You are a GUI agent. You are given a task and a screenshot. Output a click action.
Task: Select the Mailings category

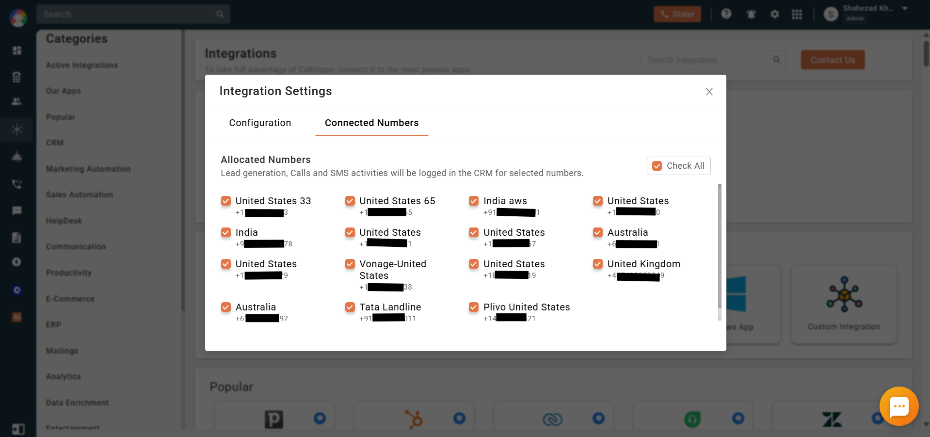tap(62, 351)
